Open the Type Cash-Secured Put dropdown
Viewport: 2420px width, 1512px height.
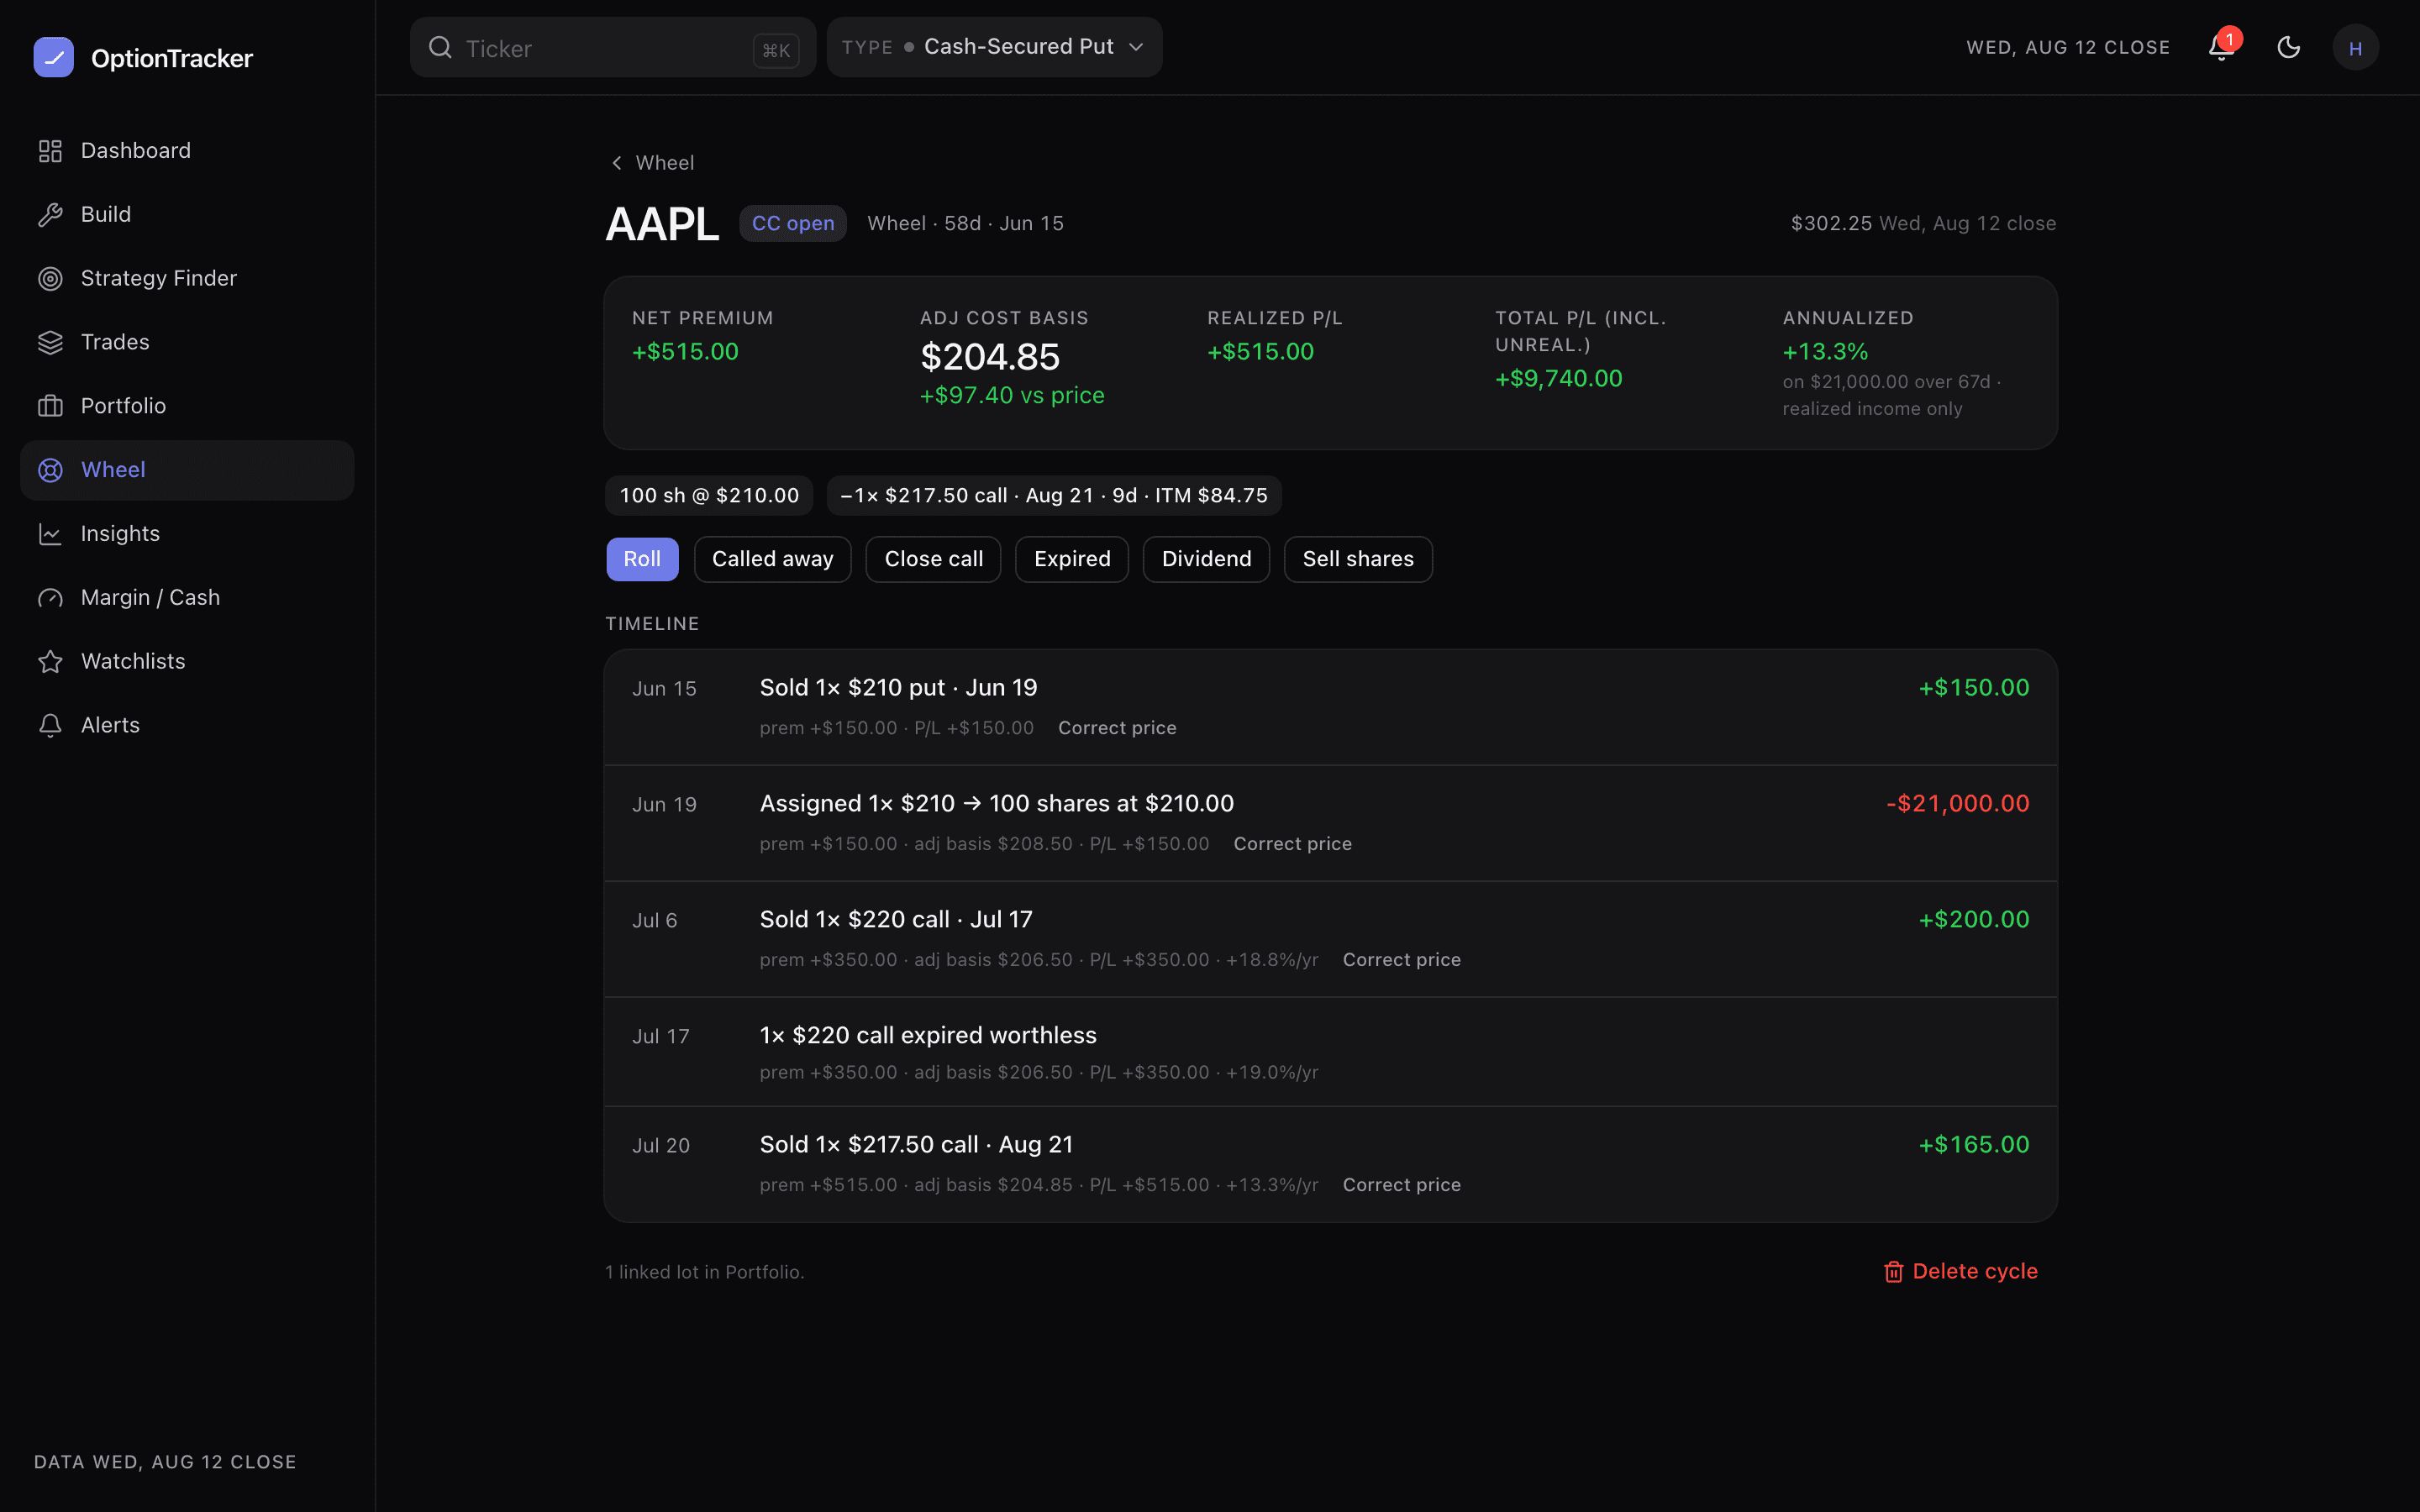[x=994, y=47]
